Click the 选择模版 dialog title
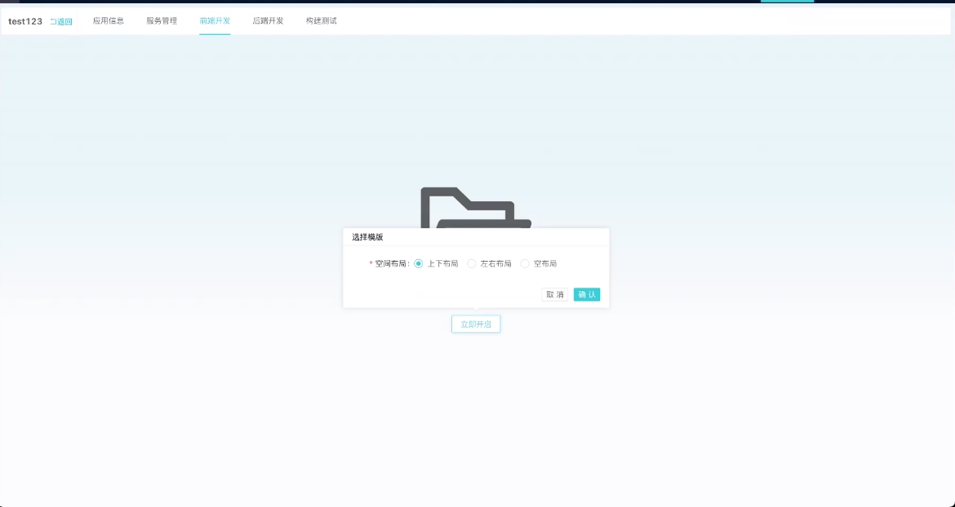955x507 pixels. tap(367, 237)
